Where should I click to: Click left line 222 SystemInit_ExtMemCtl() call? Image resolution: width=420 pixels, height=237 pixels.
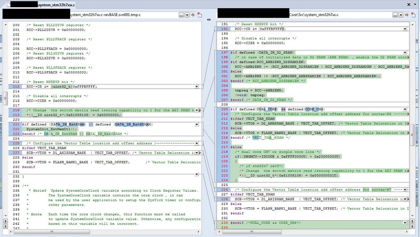[52, 129]
